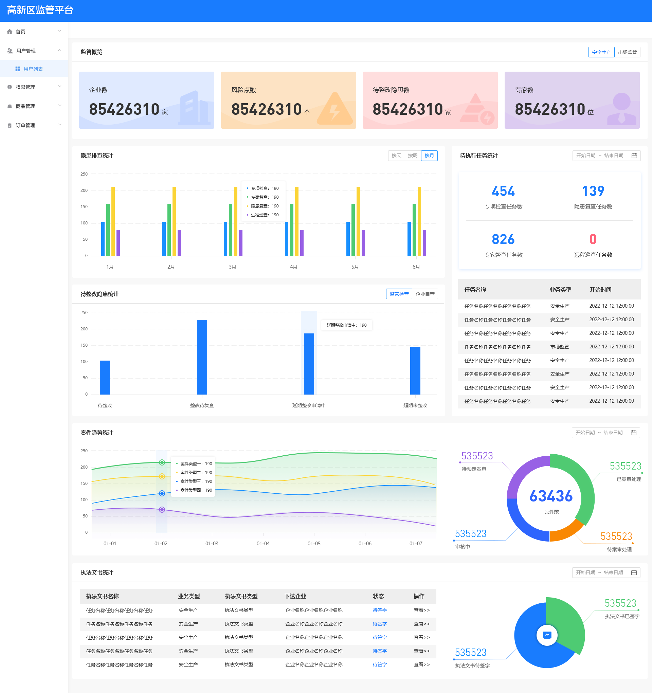Click the 订单管理 clipboard icon
652x693 pixels.
[x=10, y=126]
